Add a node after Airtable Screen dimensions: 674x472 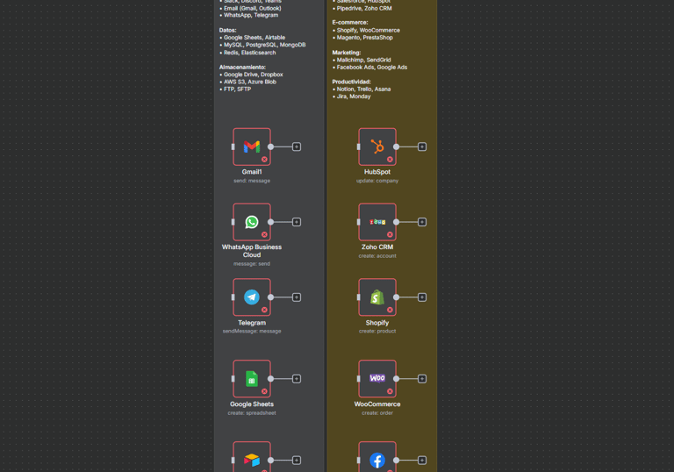297,461
